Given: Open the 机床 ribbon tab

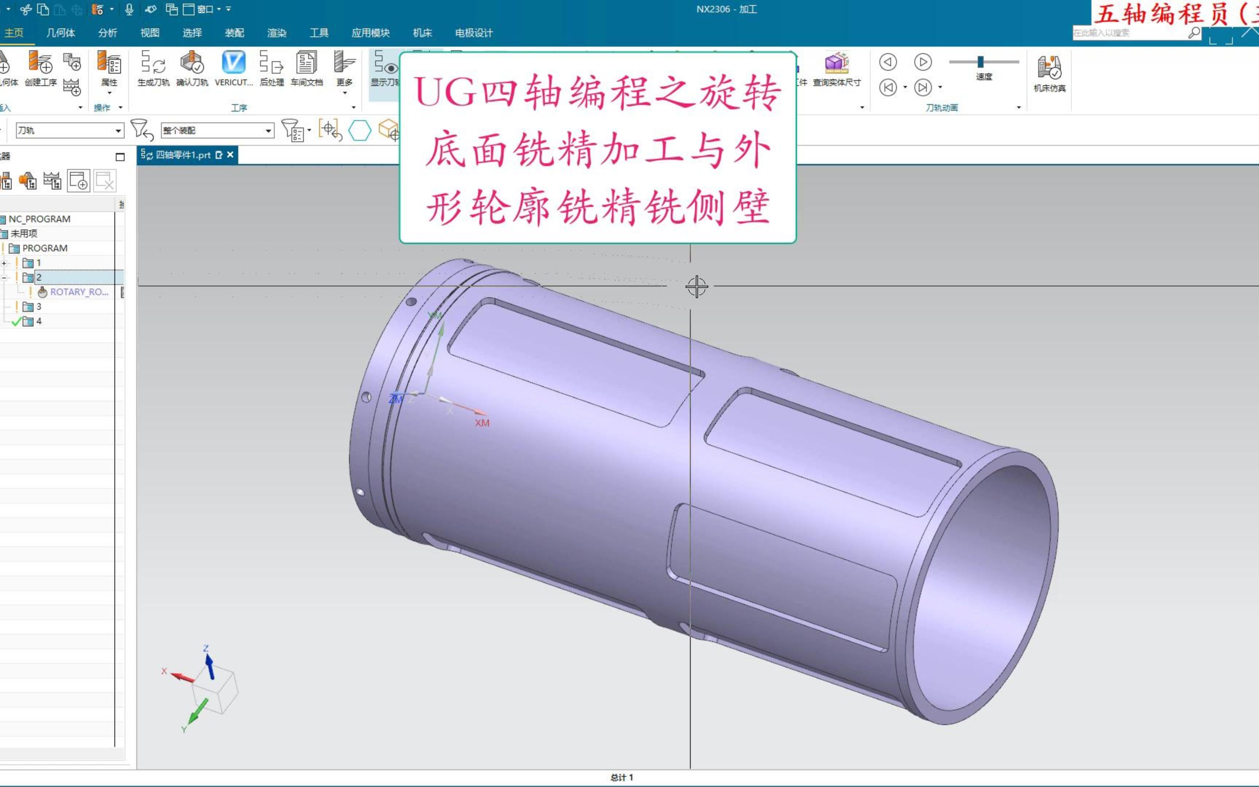Looking at the screenshot, I should [423, 33].
